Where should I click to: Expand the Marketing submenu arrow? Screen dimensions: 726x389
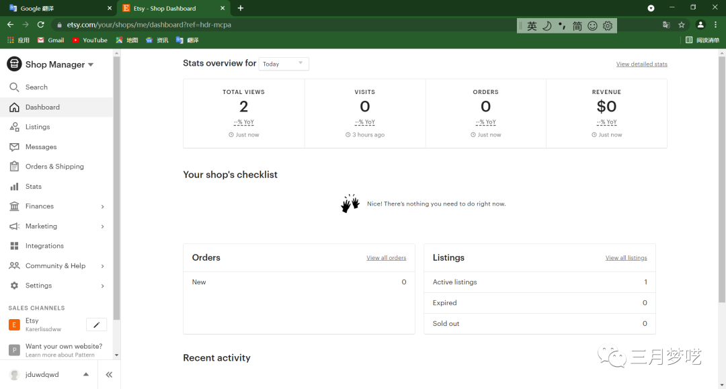tap(102, 226)
